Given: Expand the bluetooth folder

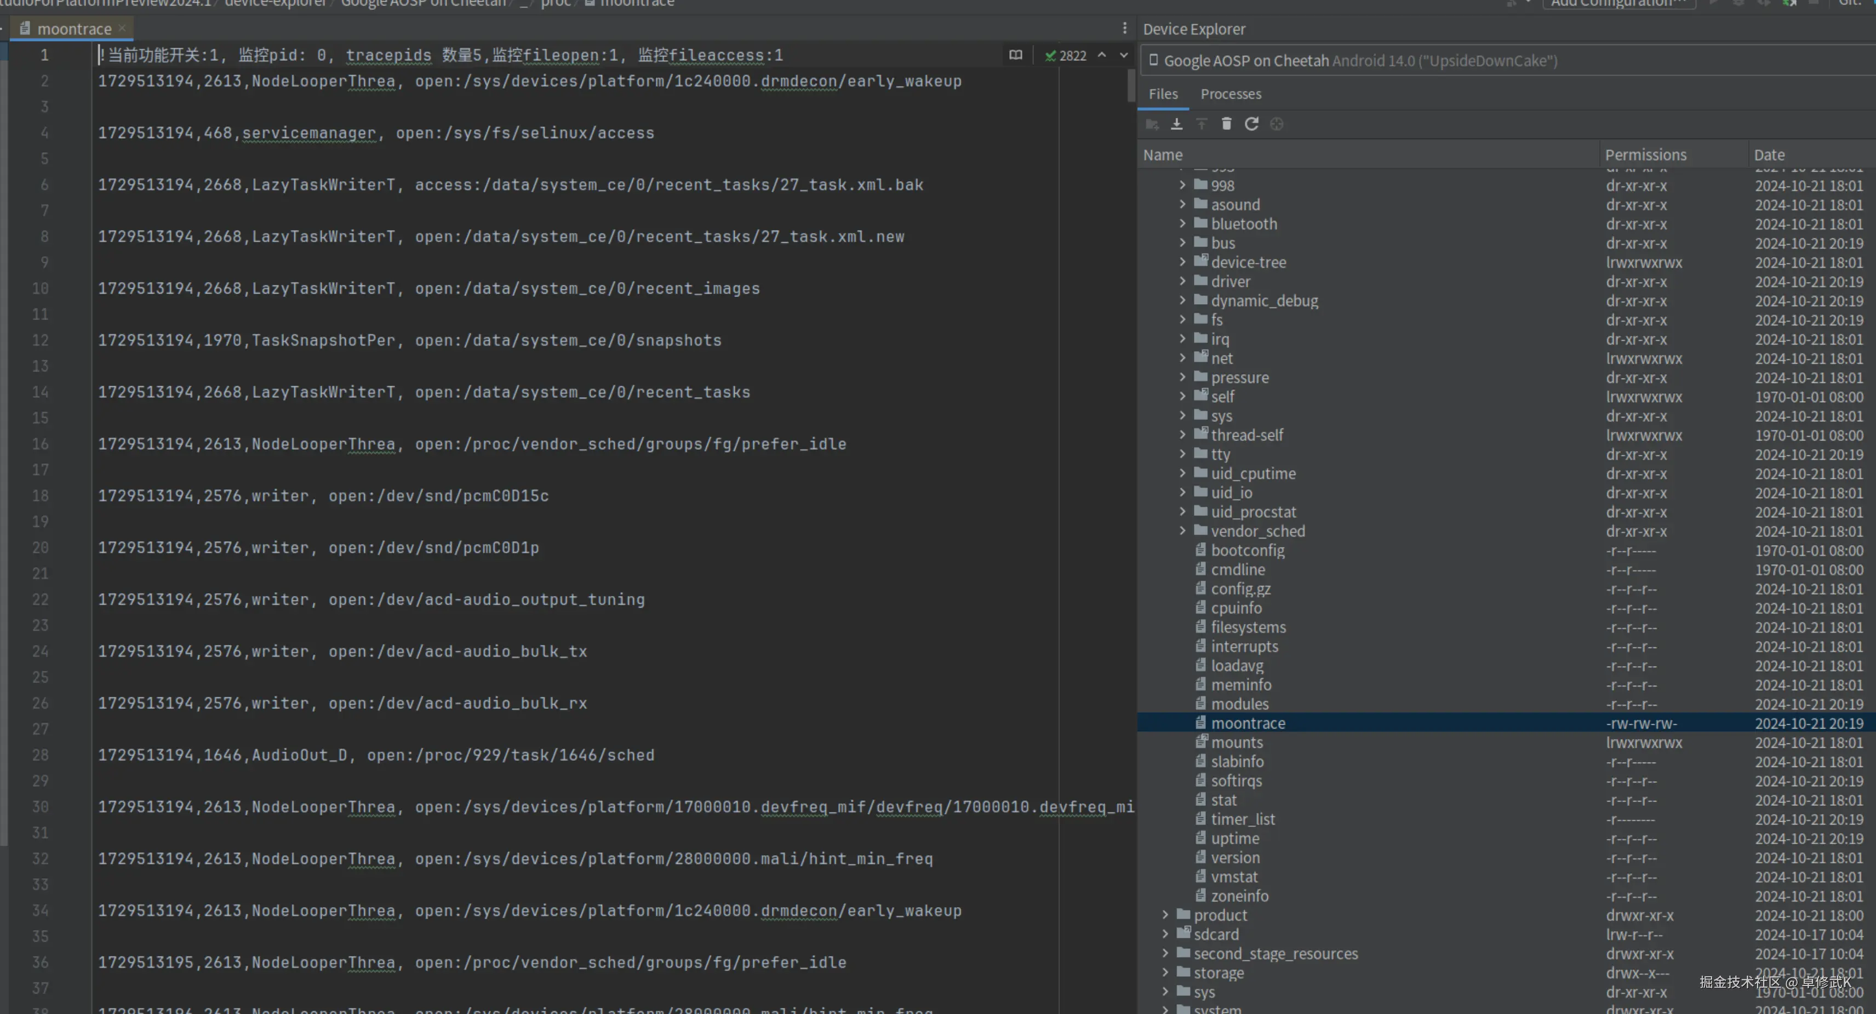Looking at the screenshot, I should coord(1182,224).
